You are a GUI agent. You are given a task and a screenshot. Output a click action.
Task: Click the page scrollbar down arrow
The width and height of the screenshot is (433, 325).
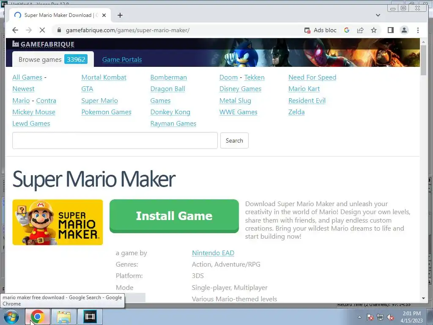click(424, 298)
